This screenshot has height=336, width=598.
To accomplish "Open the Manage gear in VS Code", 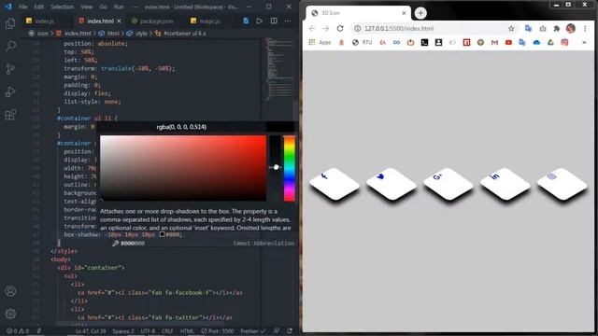I will click(x=10, y=314).
